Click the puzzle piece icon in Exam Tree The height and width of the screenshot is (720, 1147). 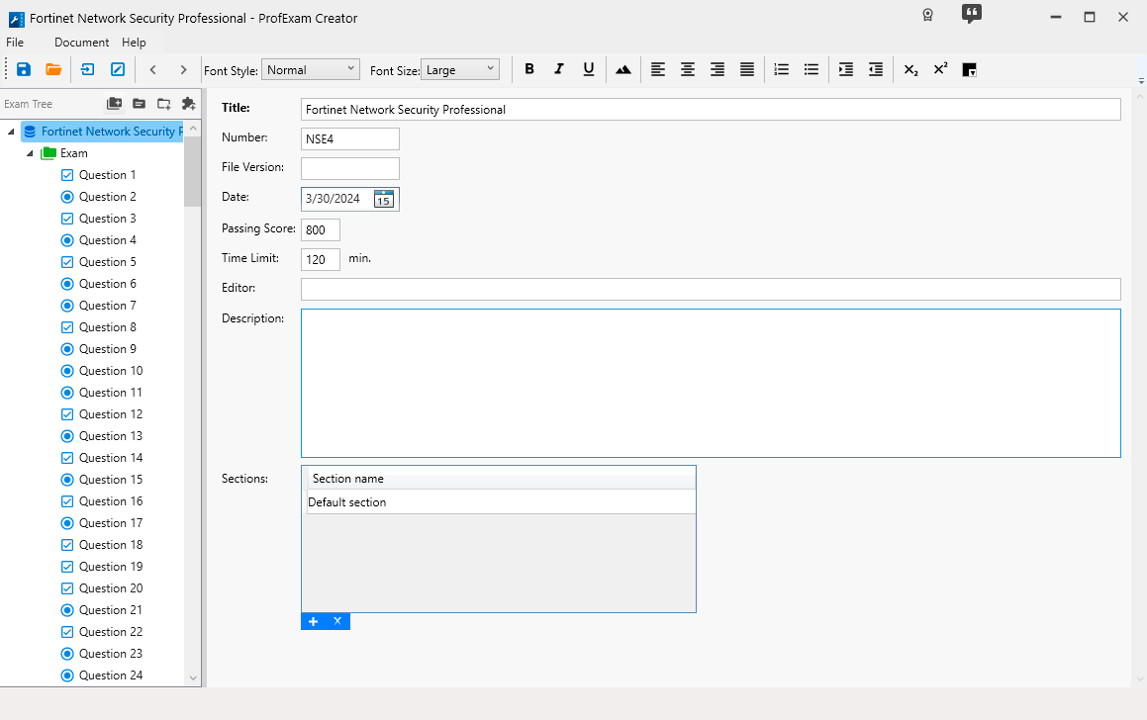tap(189, 104)
